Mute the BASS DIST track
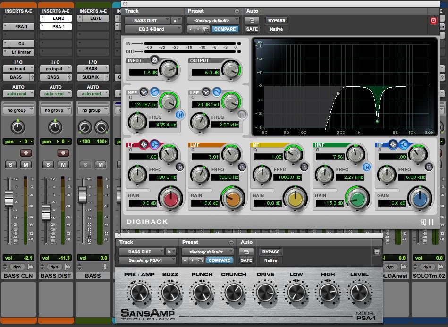Image resolution: width=448 pixels, height=327 pixels. [x=63, y=165]
